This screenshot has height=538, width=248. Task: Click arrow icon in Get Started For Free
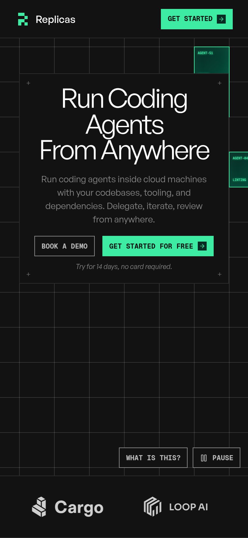tap(202, 246)
